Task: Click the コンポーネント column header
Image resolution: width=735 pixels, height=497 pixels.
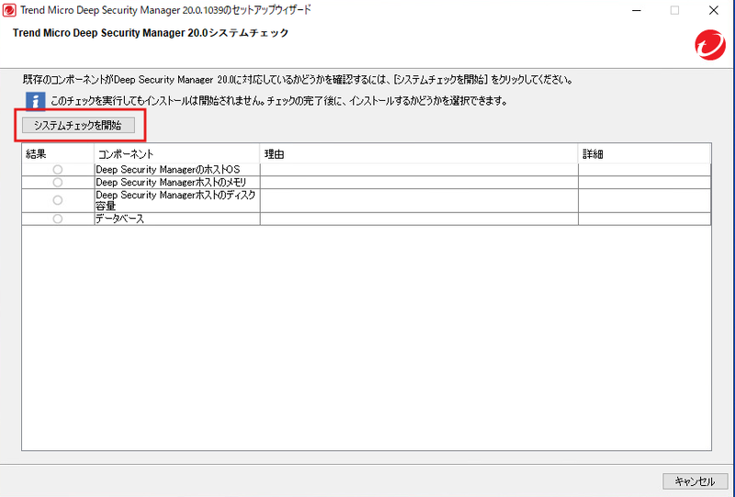Action: [176, 153]
